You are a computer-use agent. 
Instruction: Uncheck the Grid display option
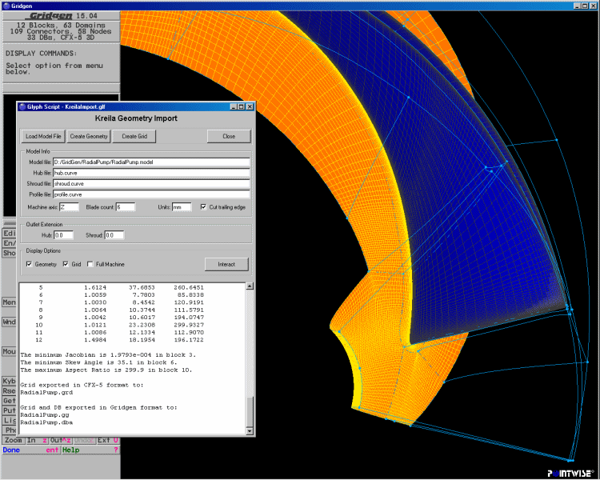pyautogui.click(x=66, y=265)
